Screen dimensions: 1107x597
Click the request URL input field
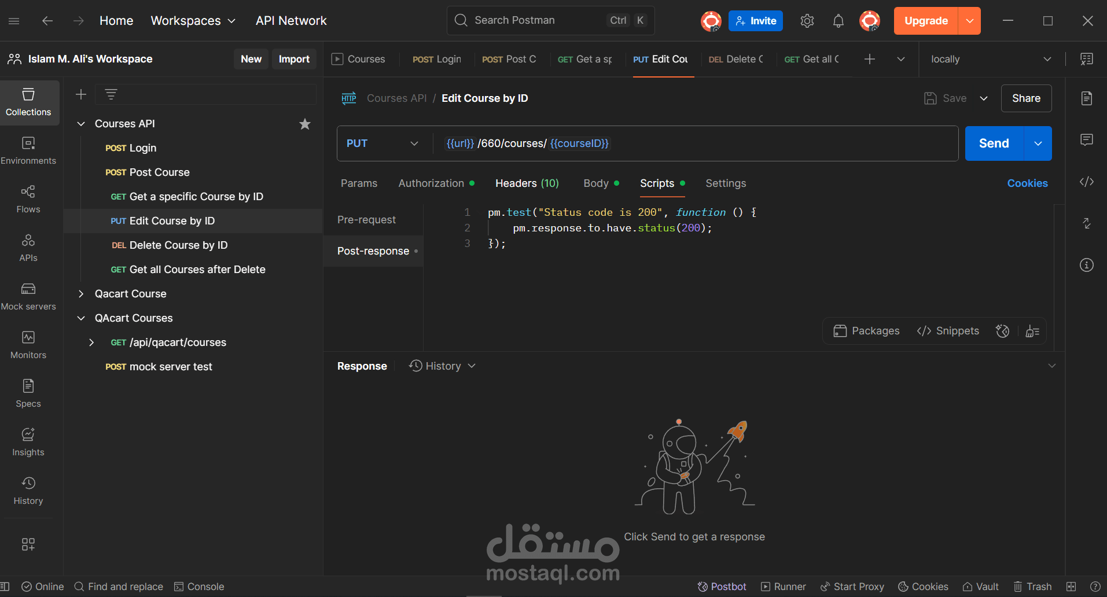pos(694,143)
